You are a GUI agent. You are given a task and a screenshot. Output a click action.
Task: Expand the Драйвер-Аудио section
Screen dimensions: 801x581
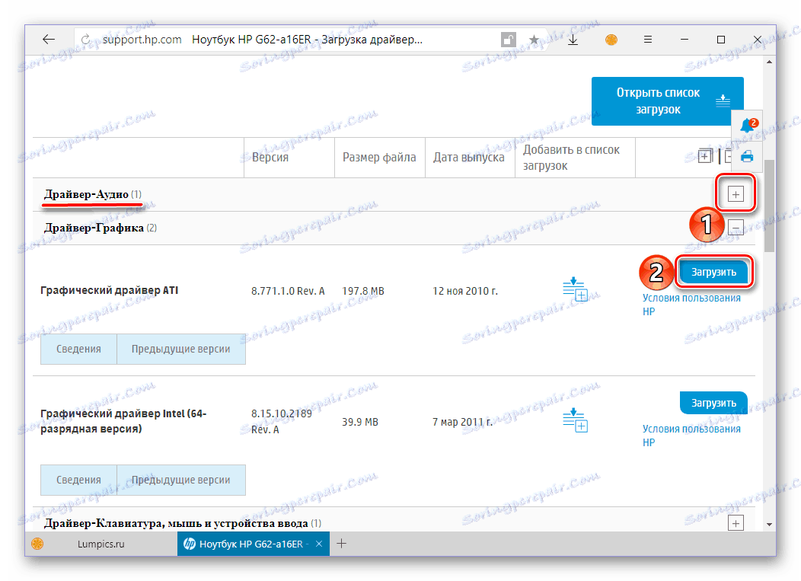tap(735, 194)
